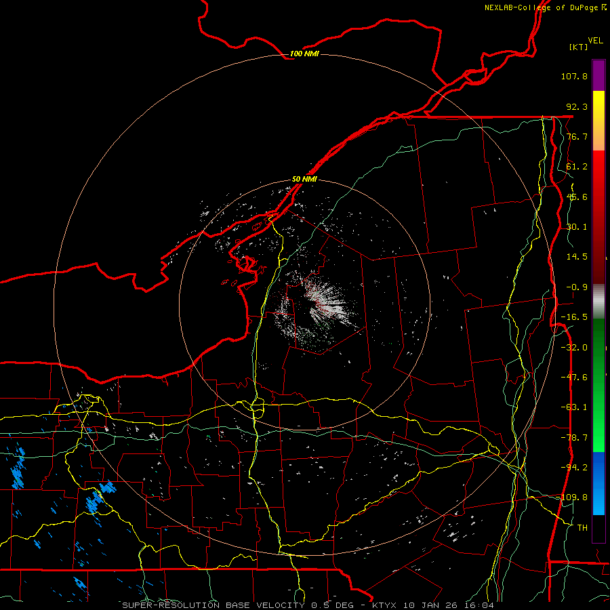Select the -47.6 value on velocity scale
The width and height of the screenshot is (610, 610).
click(574, 378)
